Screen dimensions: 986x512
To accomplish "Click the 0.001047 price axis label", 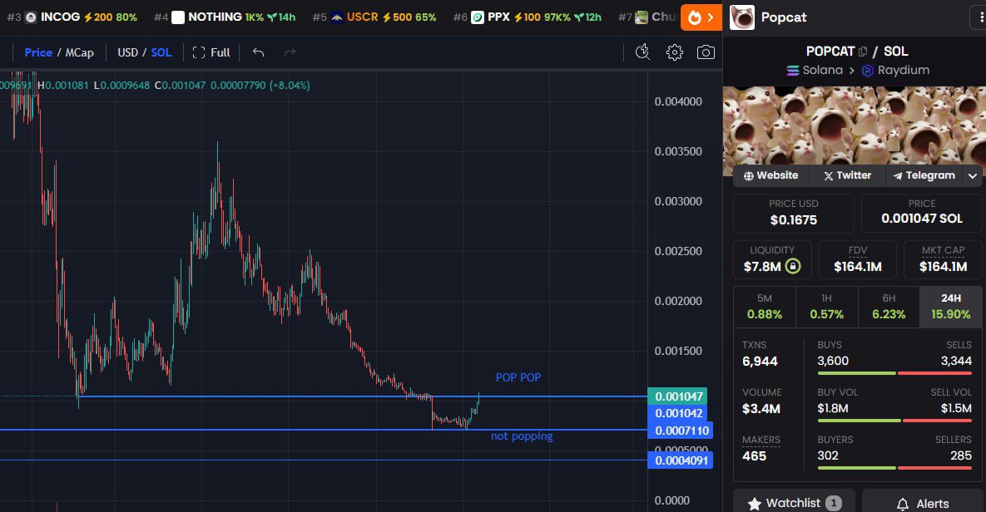I will click(678, 396).
